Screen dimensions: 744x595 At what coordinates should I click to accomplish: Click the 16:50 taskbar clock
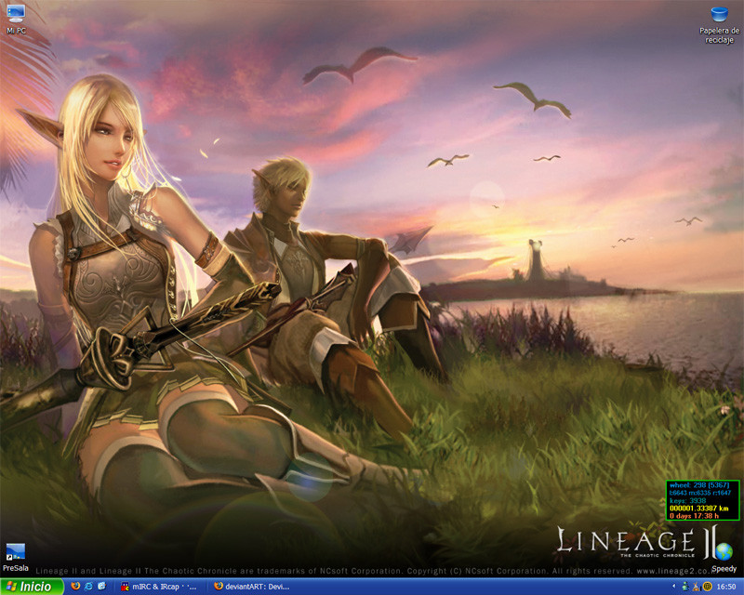pos(726,587)
